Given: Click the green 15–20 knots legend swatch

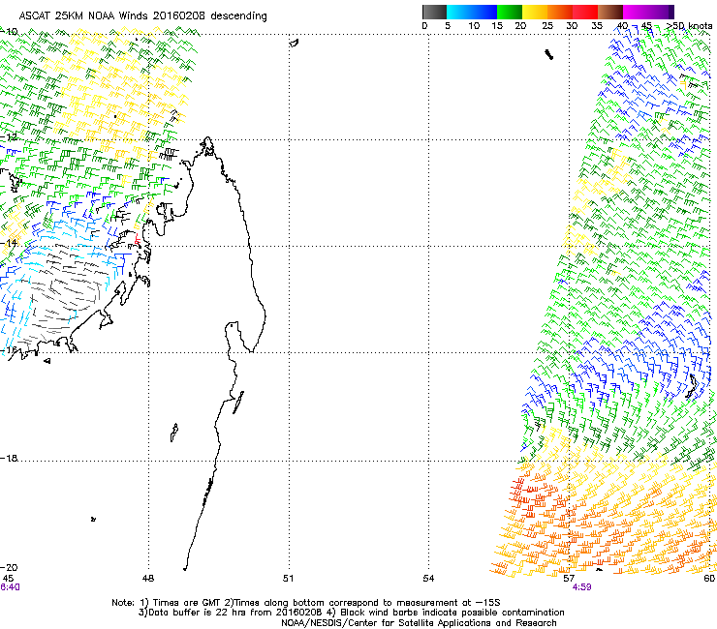Looking at the screenshot, I should [x=510, y=12].
